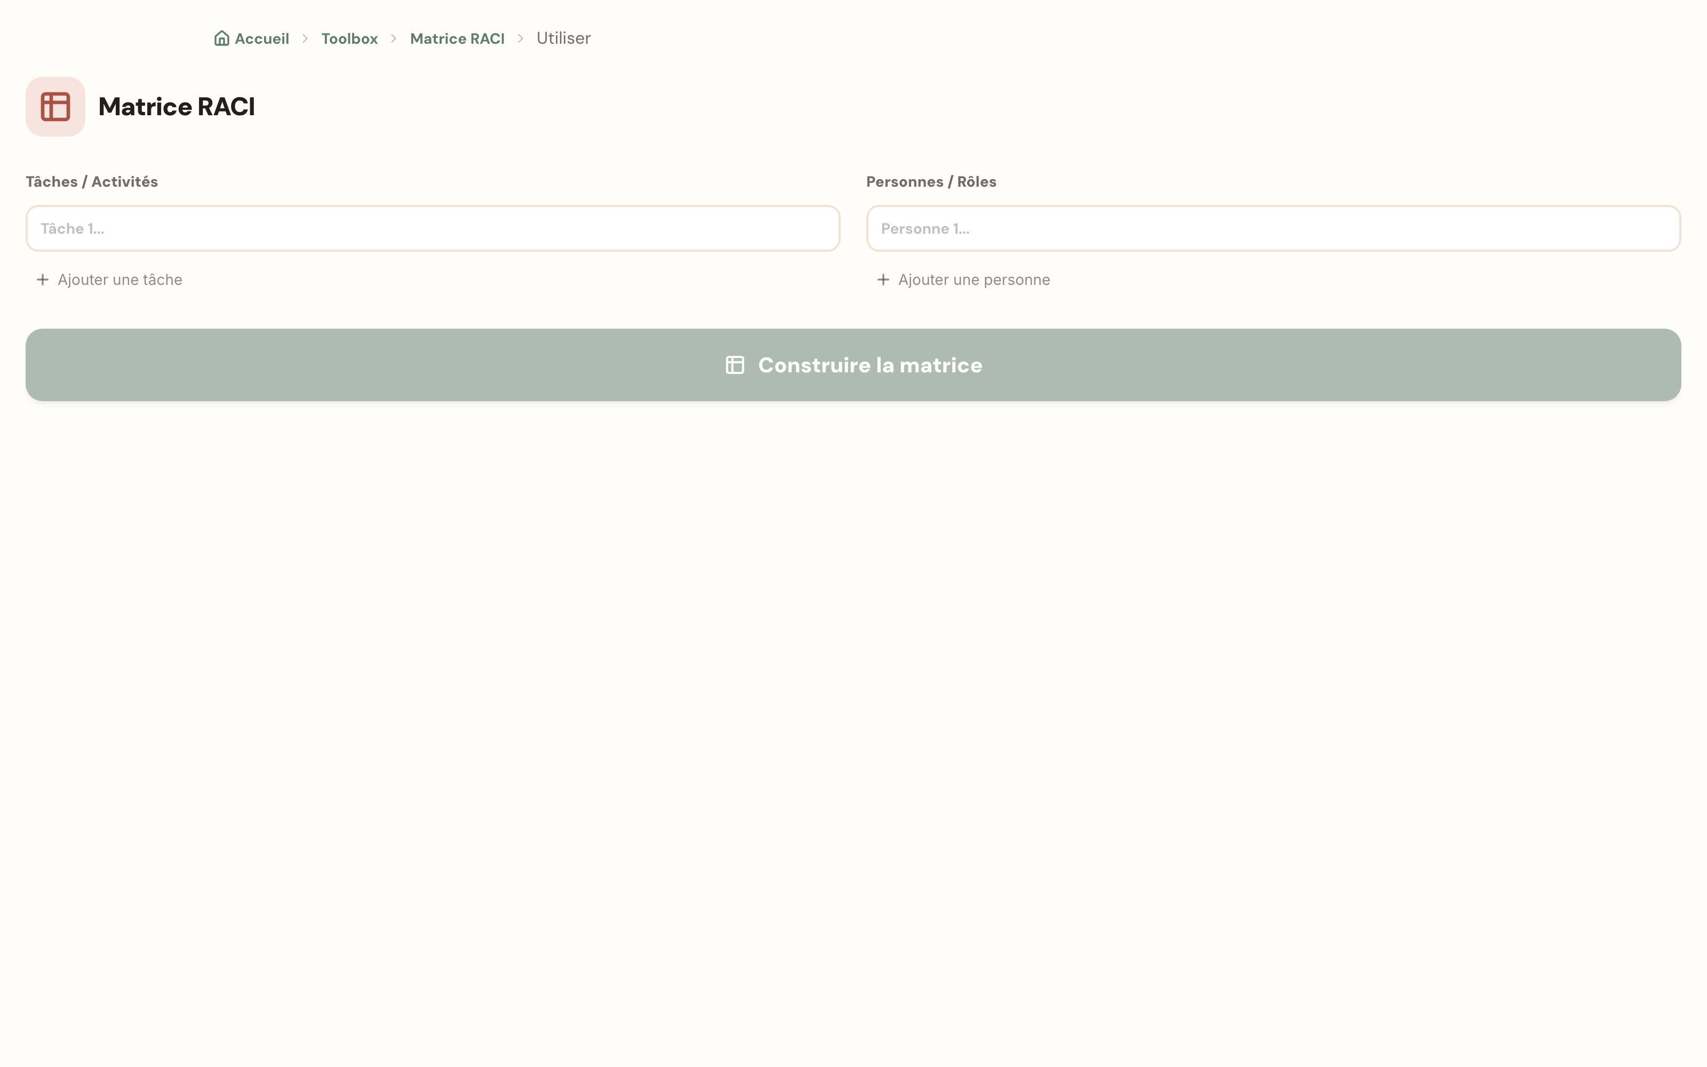Click the home icon in the breadcrumb
This screenshot has height=1067, width=1707.
[x=221, y=38]
